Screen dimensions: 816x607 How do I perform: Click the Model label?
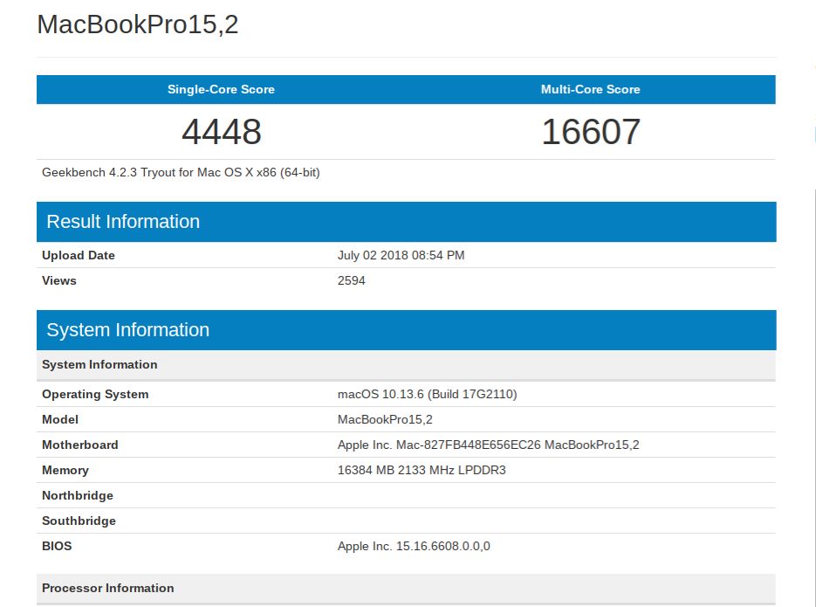click(x=60, y=419)
